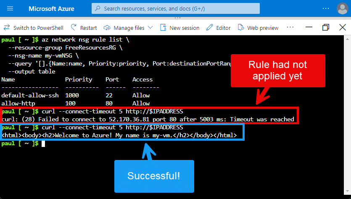Maximize the Cloud Shell pane
Viewport: 351px width, 199px height.
[x=325, y=28]
